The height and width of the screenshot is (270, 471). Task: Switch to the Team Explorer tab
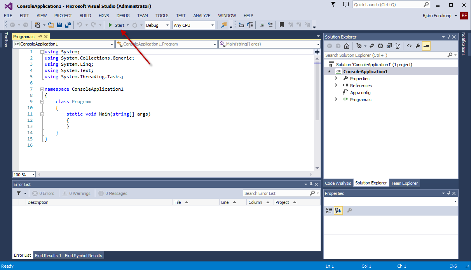pos(404,183)
